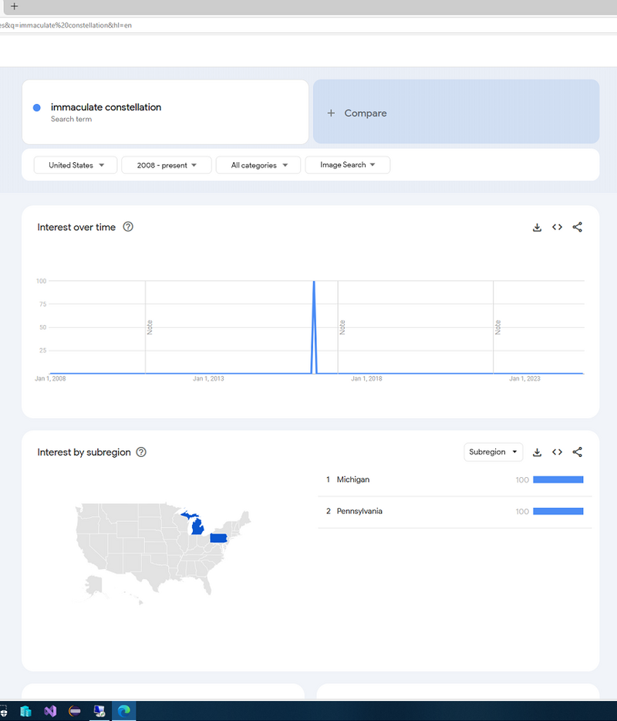Edit the immaculate constellation search term
The image size is (617, 721).
pos(106,107)
